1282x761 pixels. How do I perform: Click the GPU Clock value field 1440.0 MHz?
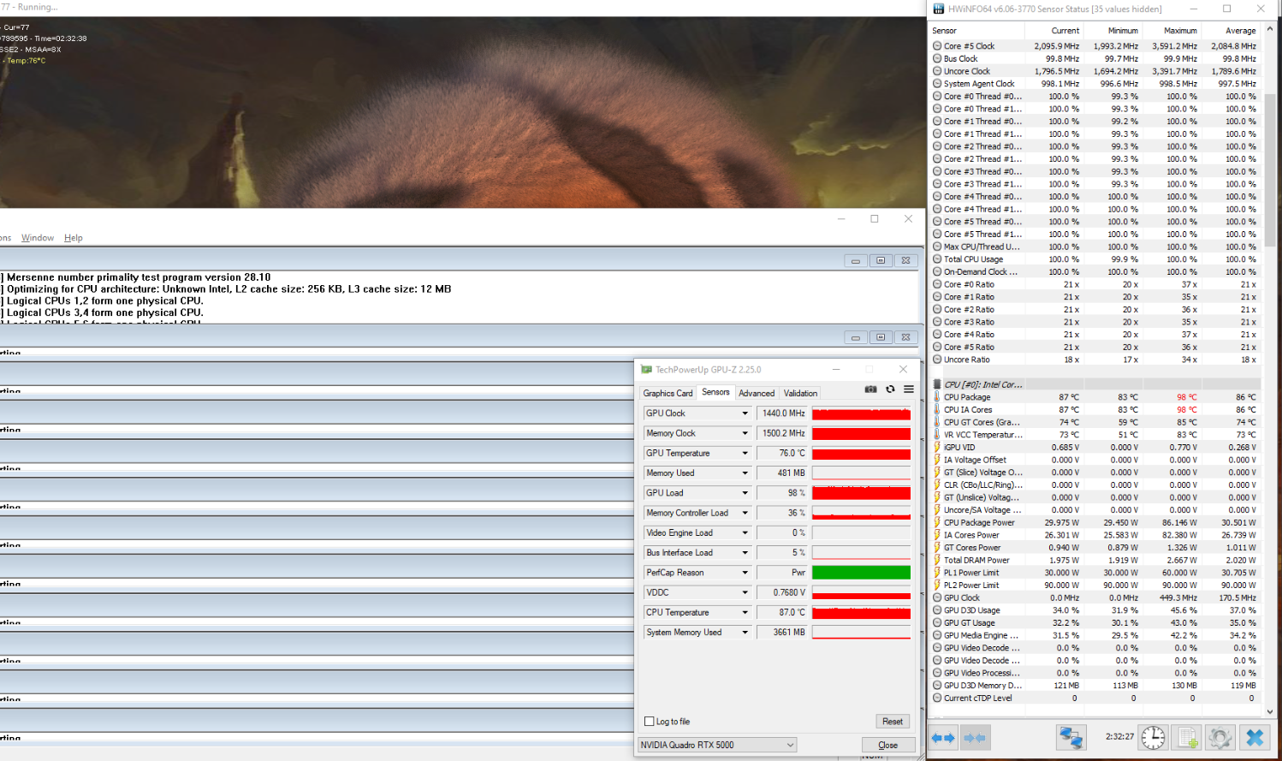[782, 413]
